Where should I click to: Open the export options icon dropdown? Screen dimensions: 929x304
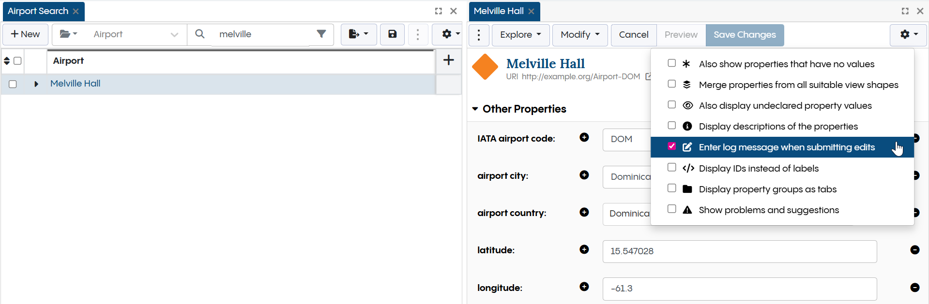[358, 34]
